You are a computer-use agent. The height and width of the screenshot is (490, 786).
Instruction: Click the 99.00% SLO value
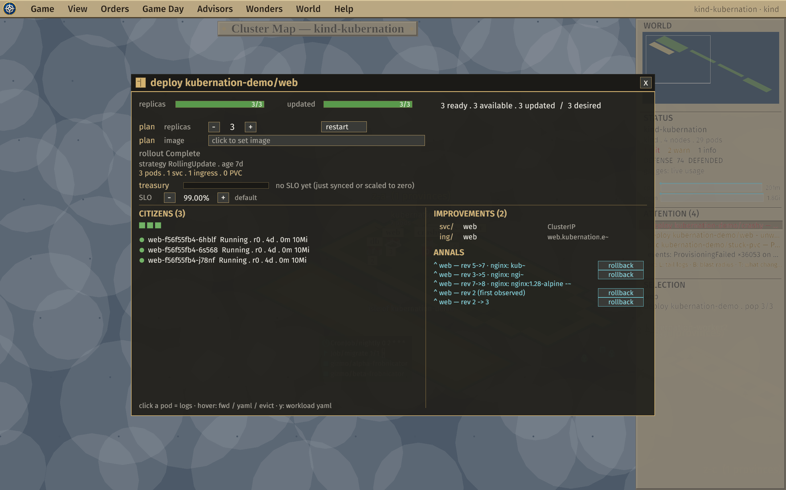click(196, 198)
